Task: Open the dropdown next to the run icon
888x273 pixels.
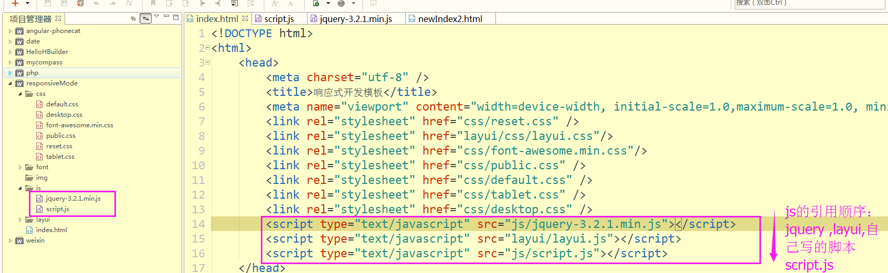Action: click(x=328, y=3)
